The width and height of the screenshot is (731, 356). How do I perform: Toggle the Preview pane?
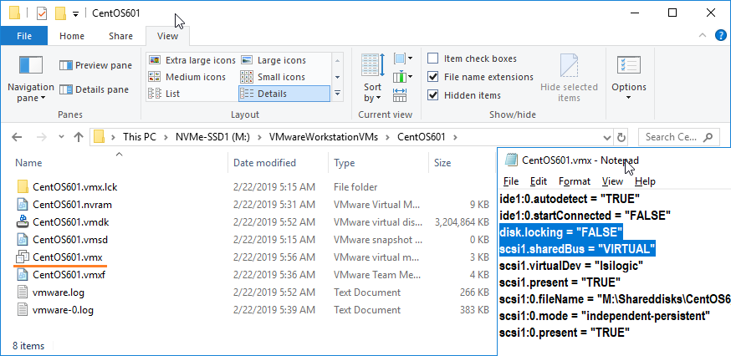(95, 65)
